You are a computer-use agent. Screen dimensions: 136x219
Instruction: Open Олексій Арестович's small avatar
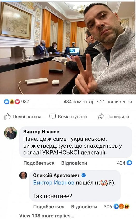click(23, 176)
